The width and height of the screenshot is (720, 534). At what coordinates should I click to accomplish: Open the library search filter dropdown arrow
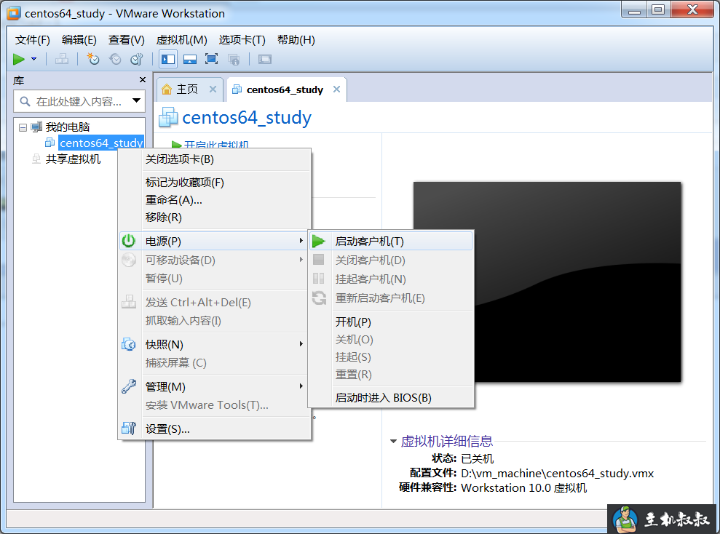[x=136, y=100]
